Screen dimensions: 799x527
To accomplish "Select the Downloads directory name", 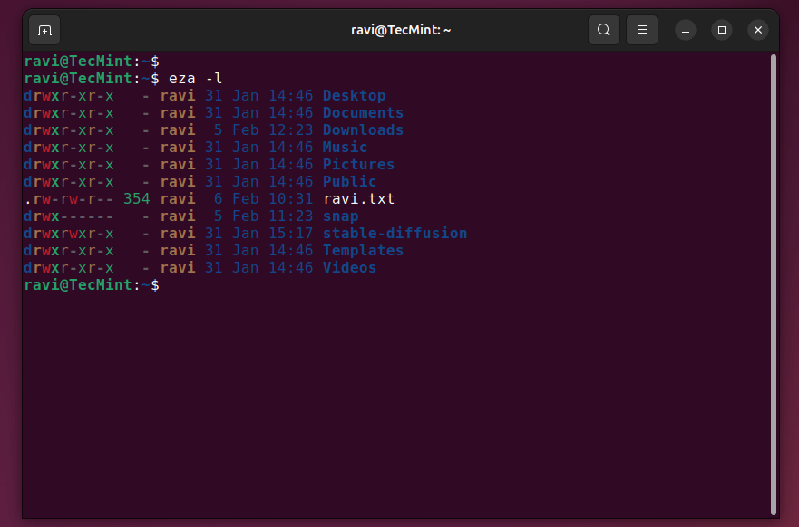I will click(x=363, y=130).
